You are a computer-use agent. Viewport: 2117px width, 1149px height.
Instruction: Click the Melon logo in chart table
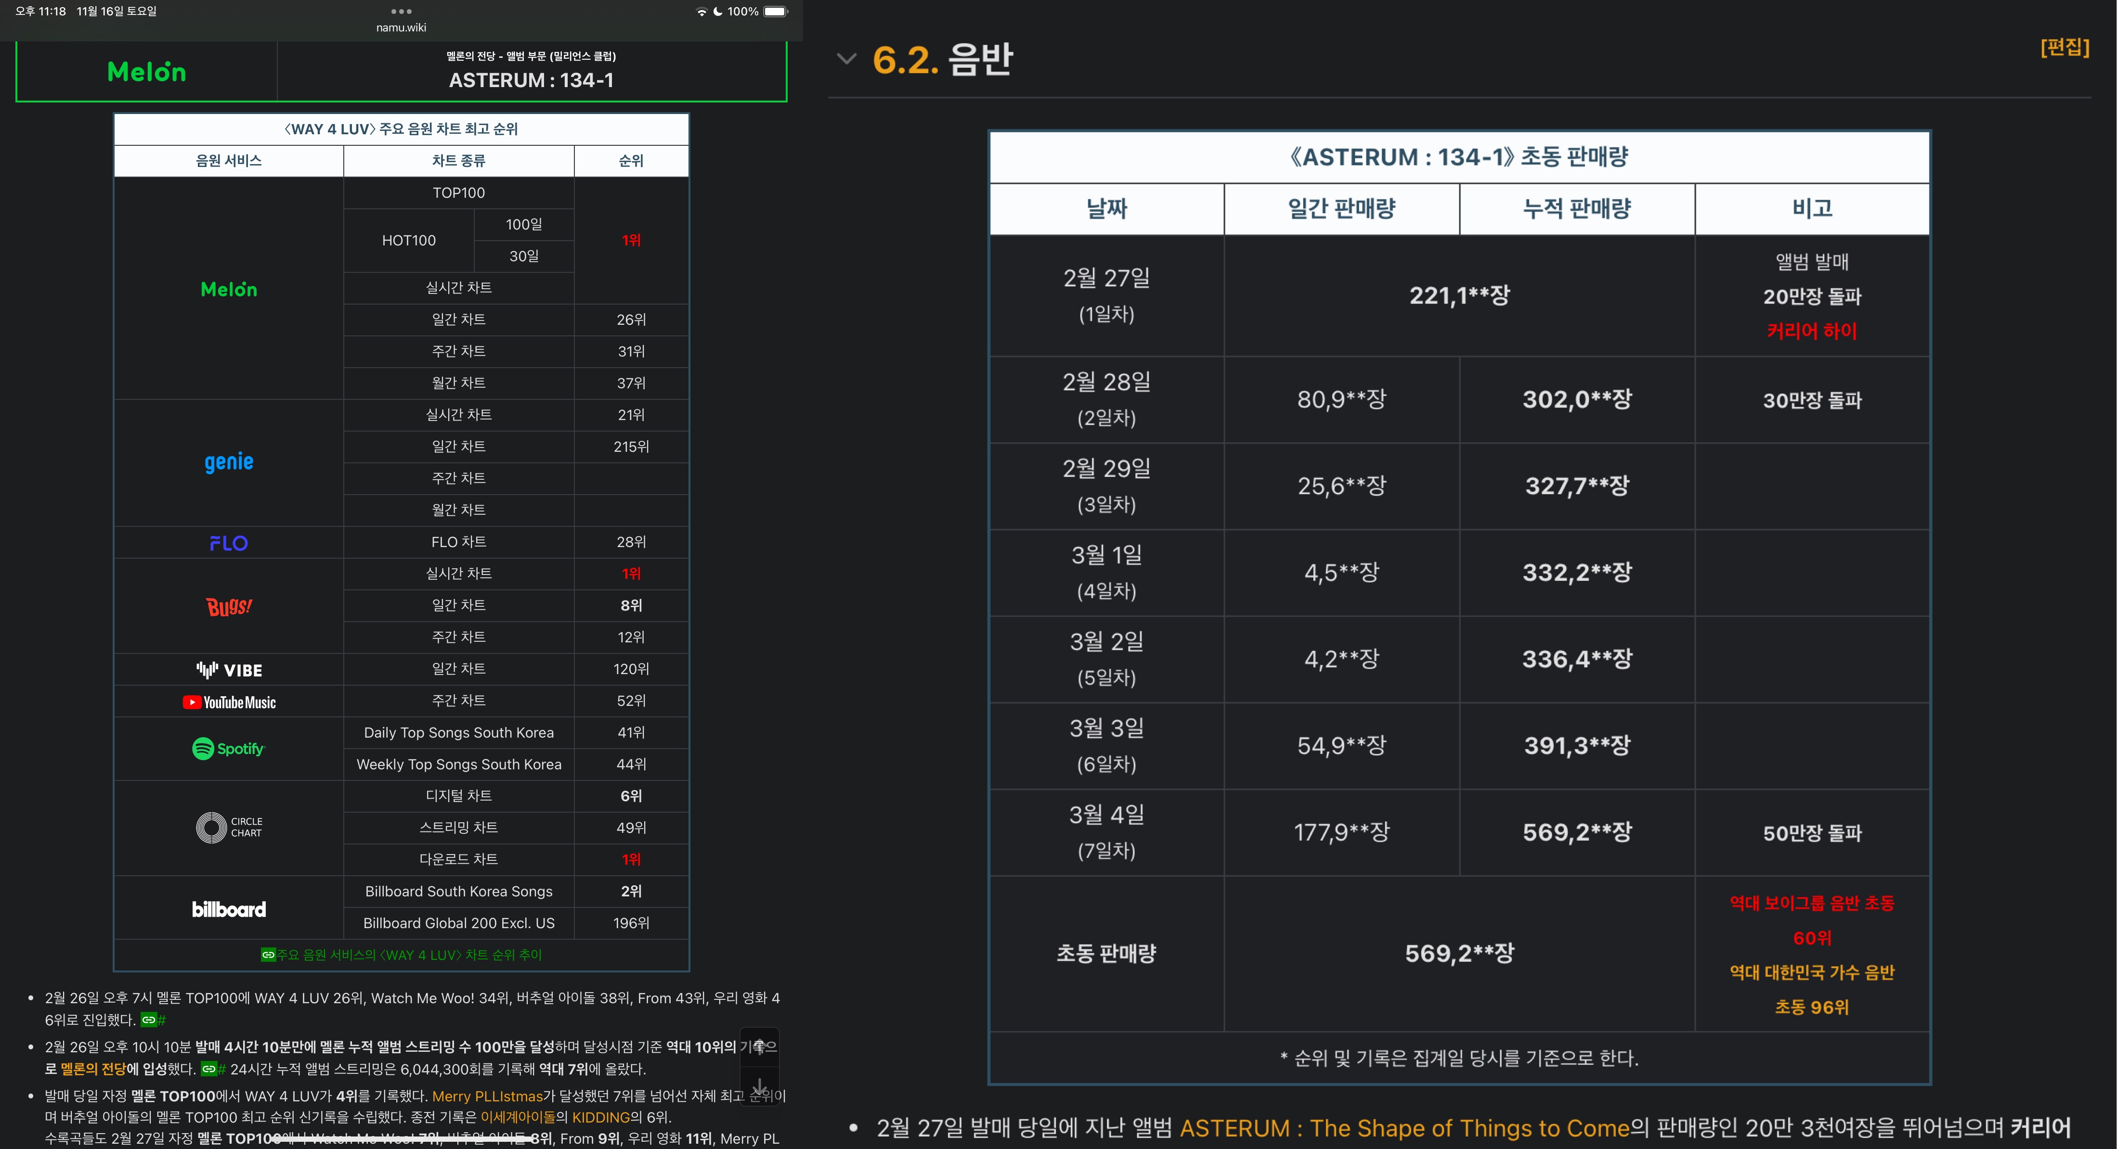pos(229,289)
